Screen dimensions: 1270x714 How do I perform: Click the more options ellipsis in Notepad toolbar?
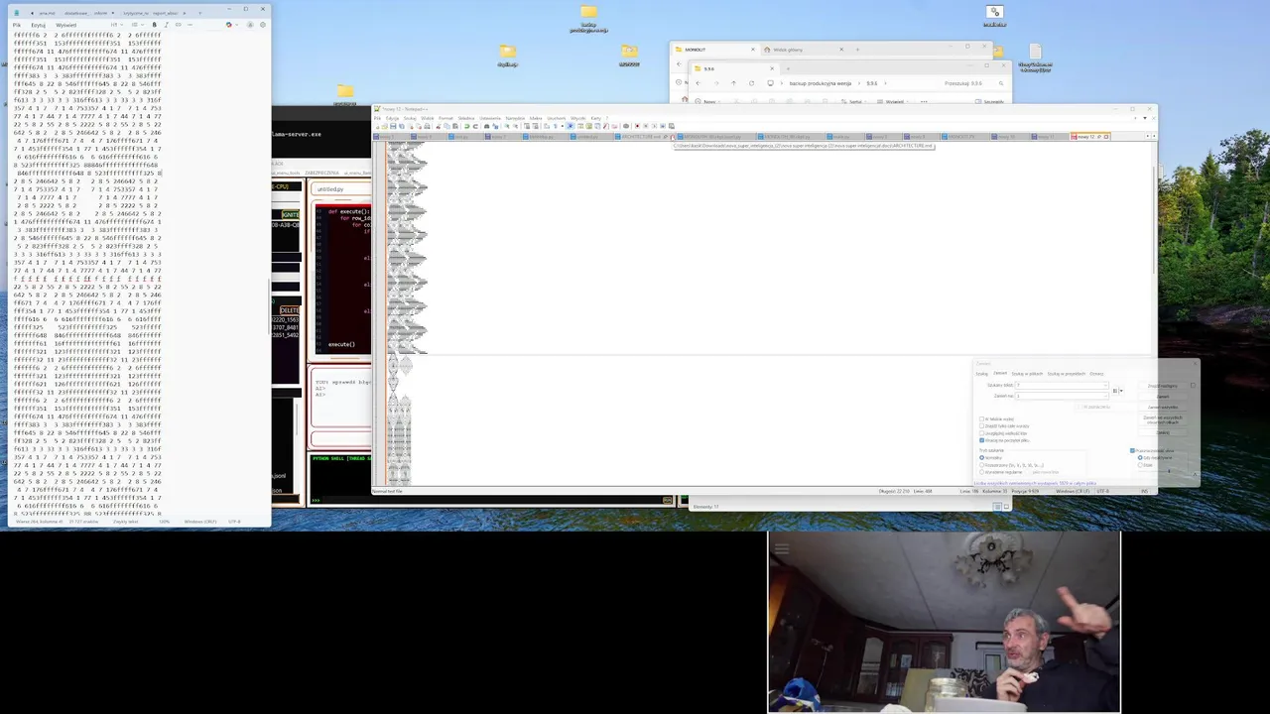pyautogui.click(x=190, y=25)
